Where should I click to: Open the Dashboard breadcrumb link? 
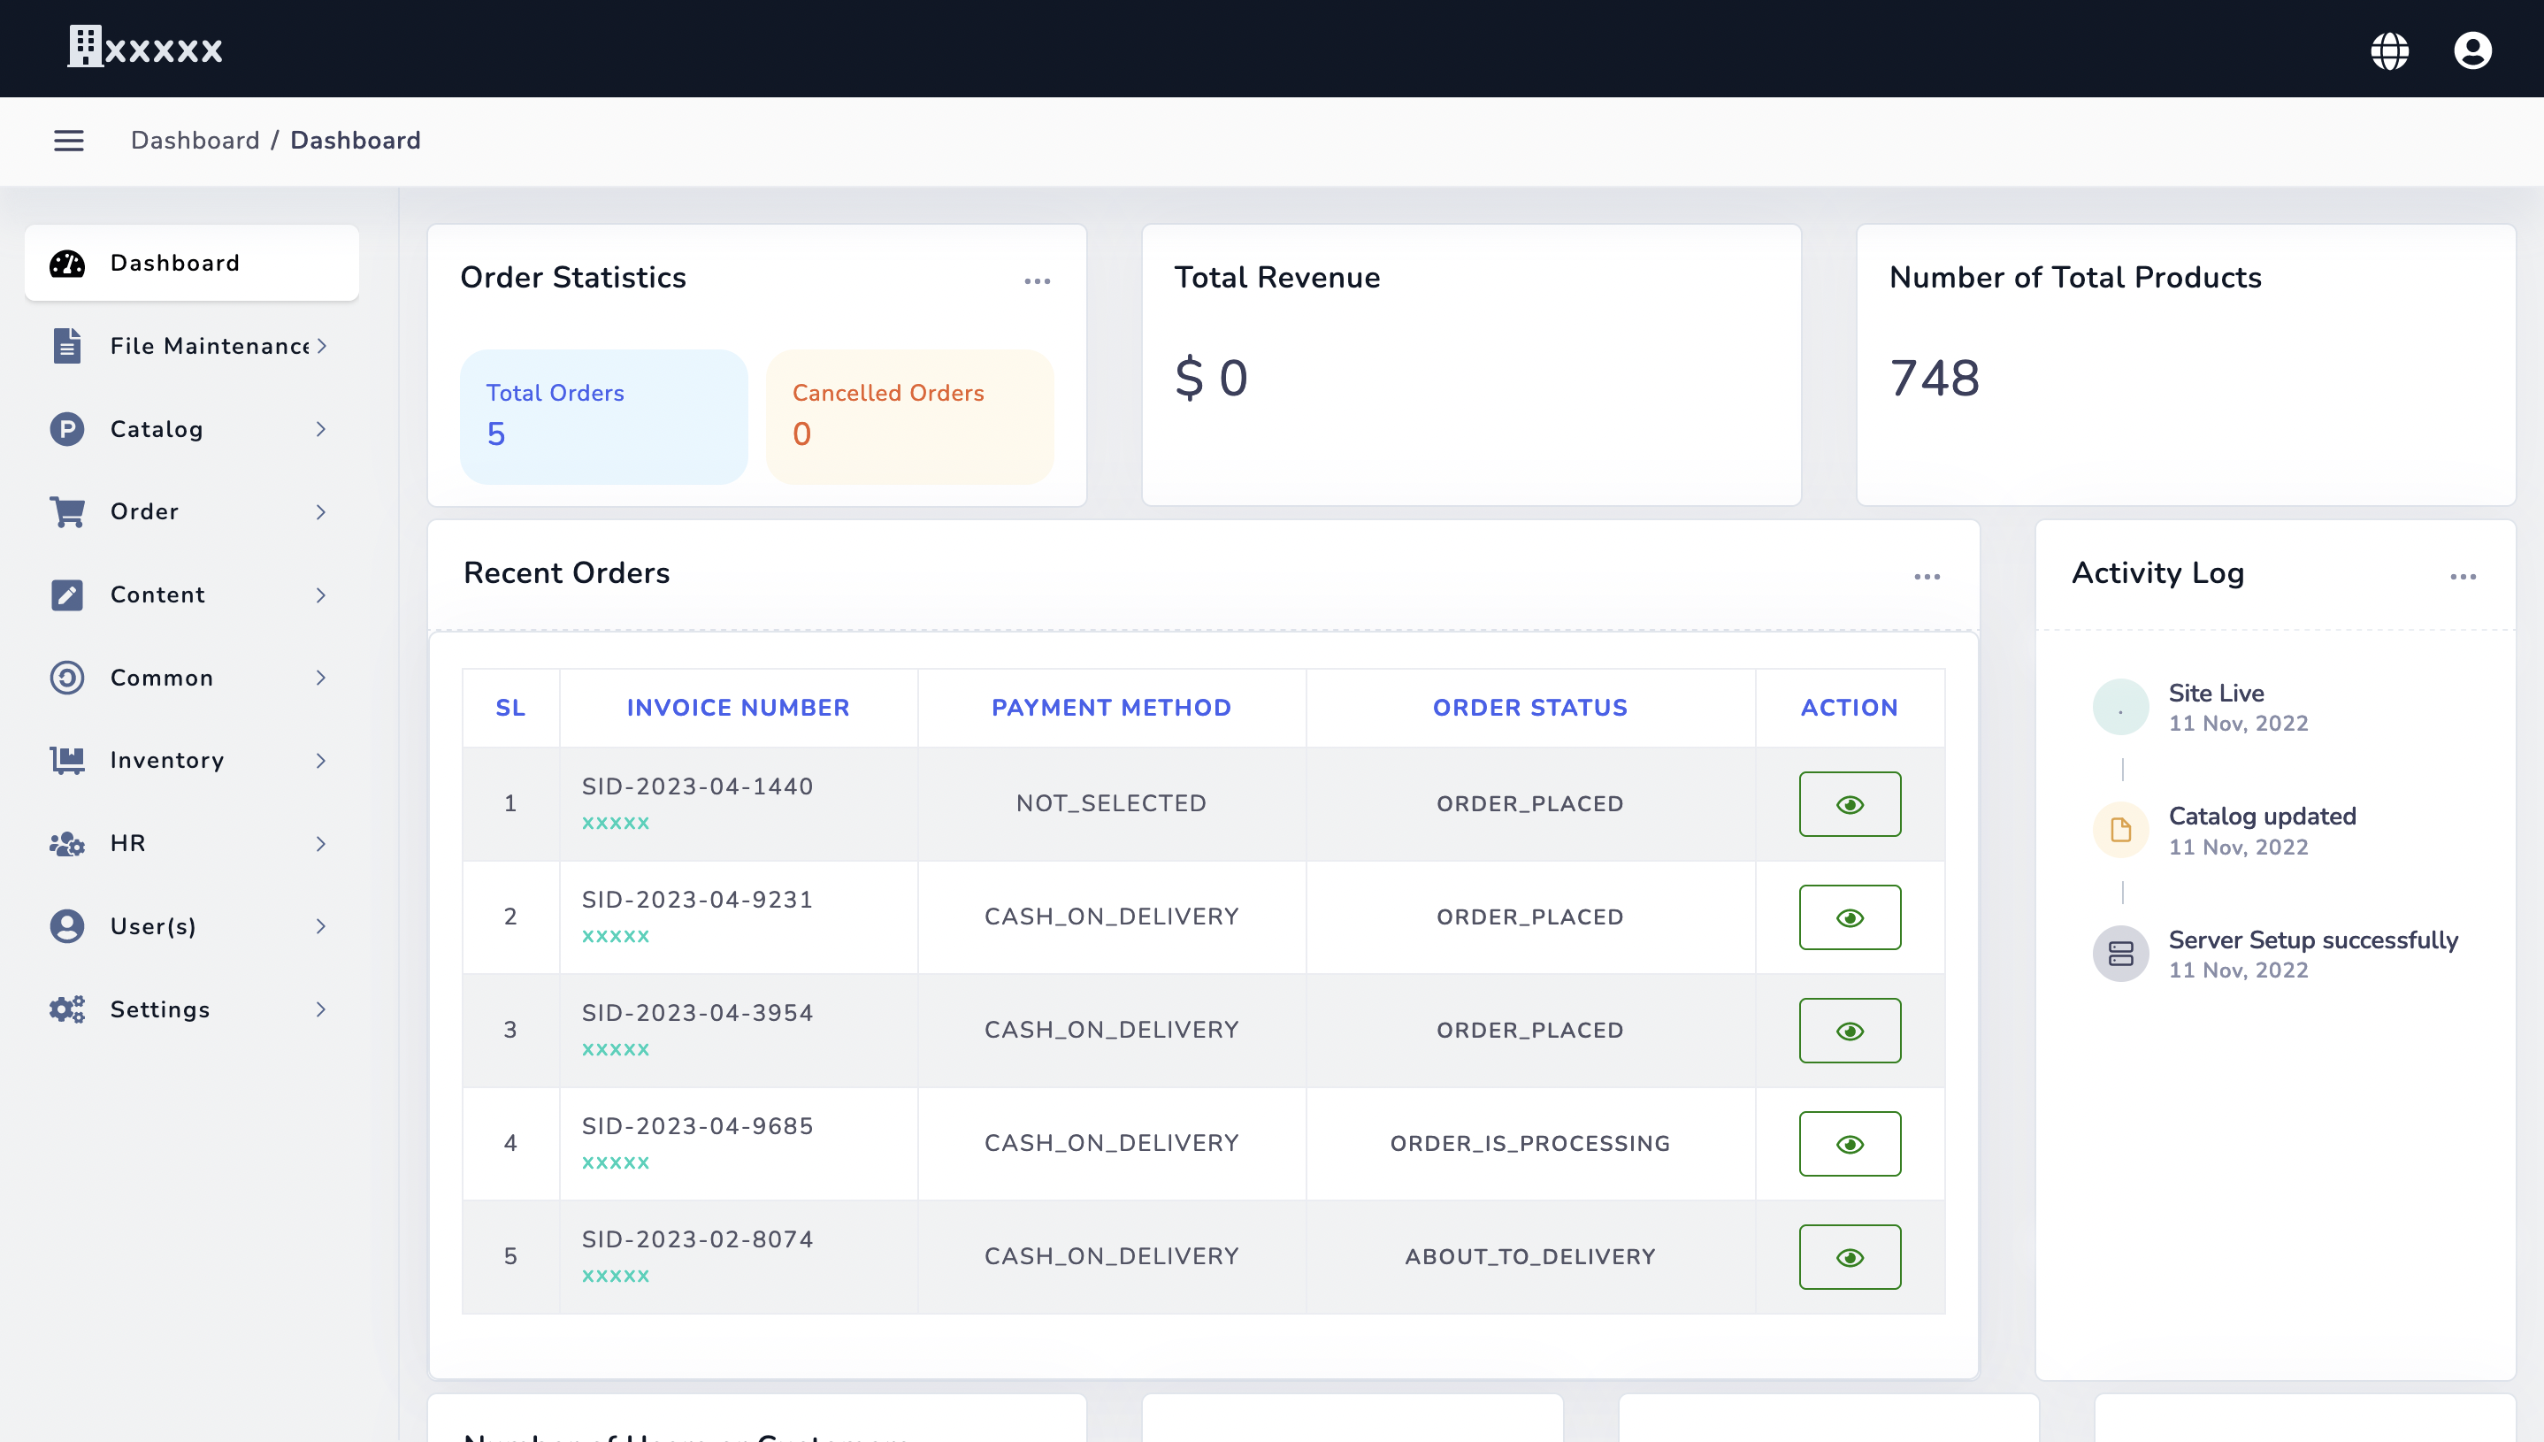[x=195, y=140]
